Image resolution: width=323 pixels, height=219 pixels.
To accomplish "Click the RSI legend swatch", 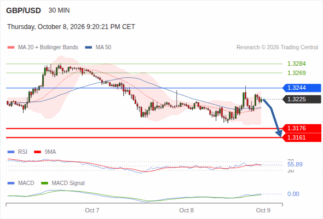I will point(11,152).
